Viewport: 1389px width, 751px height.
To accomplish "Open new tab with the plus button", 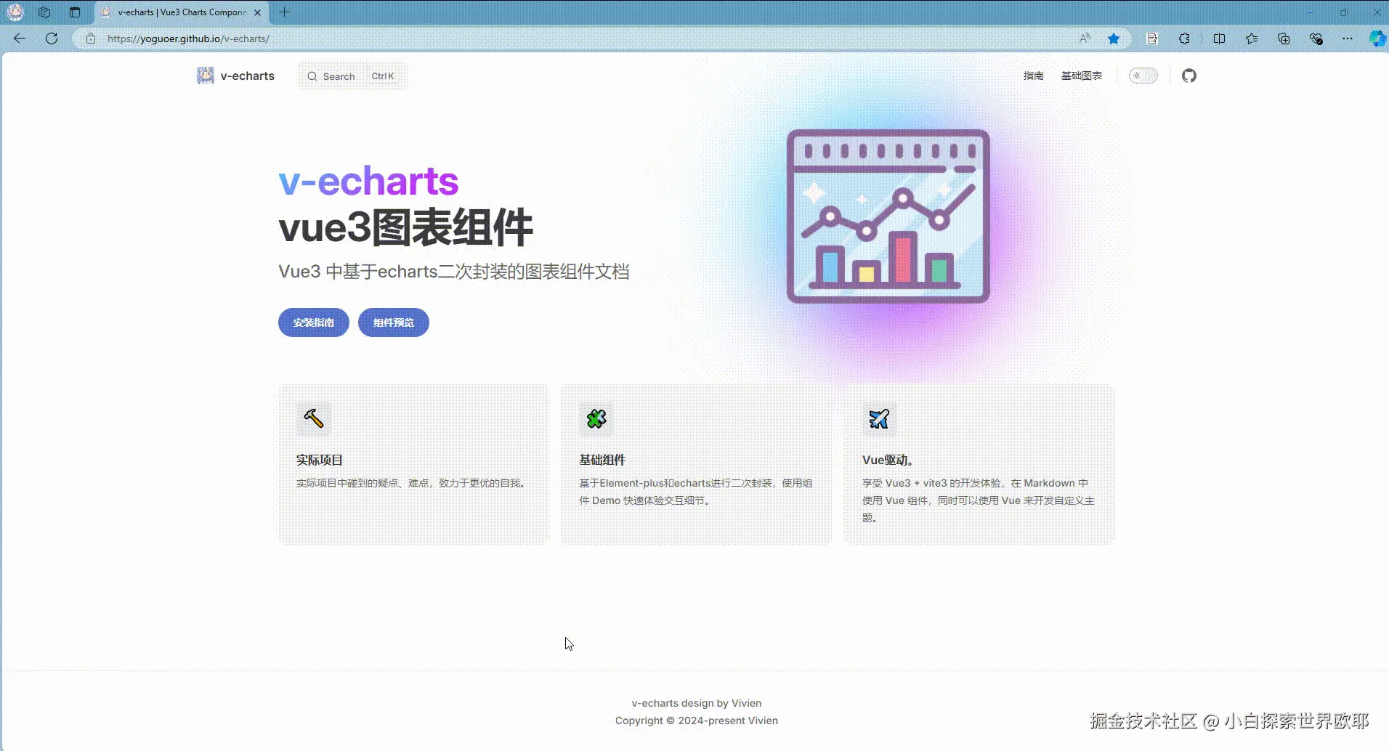I will [284, 12].
